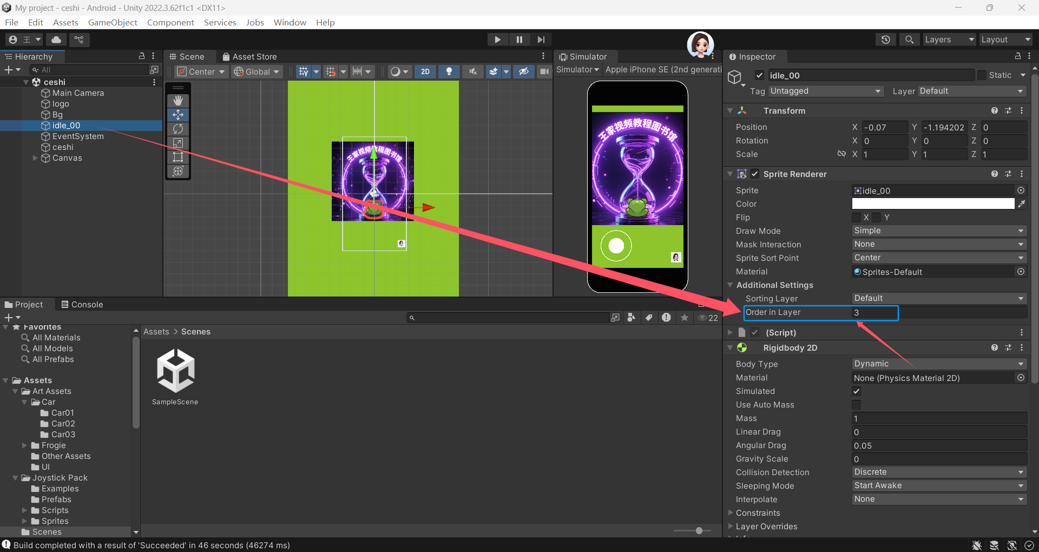
Task: Open the Body Type Dynamic dropdown
Action: (x=939, y=364)
